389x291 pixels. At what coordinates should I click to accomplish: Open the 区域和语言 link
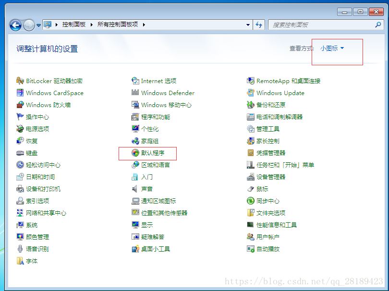tap(156, 165)
